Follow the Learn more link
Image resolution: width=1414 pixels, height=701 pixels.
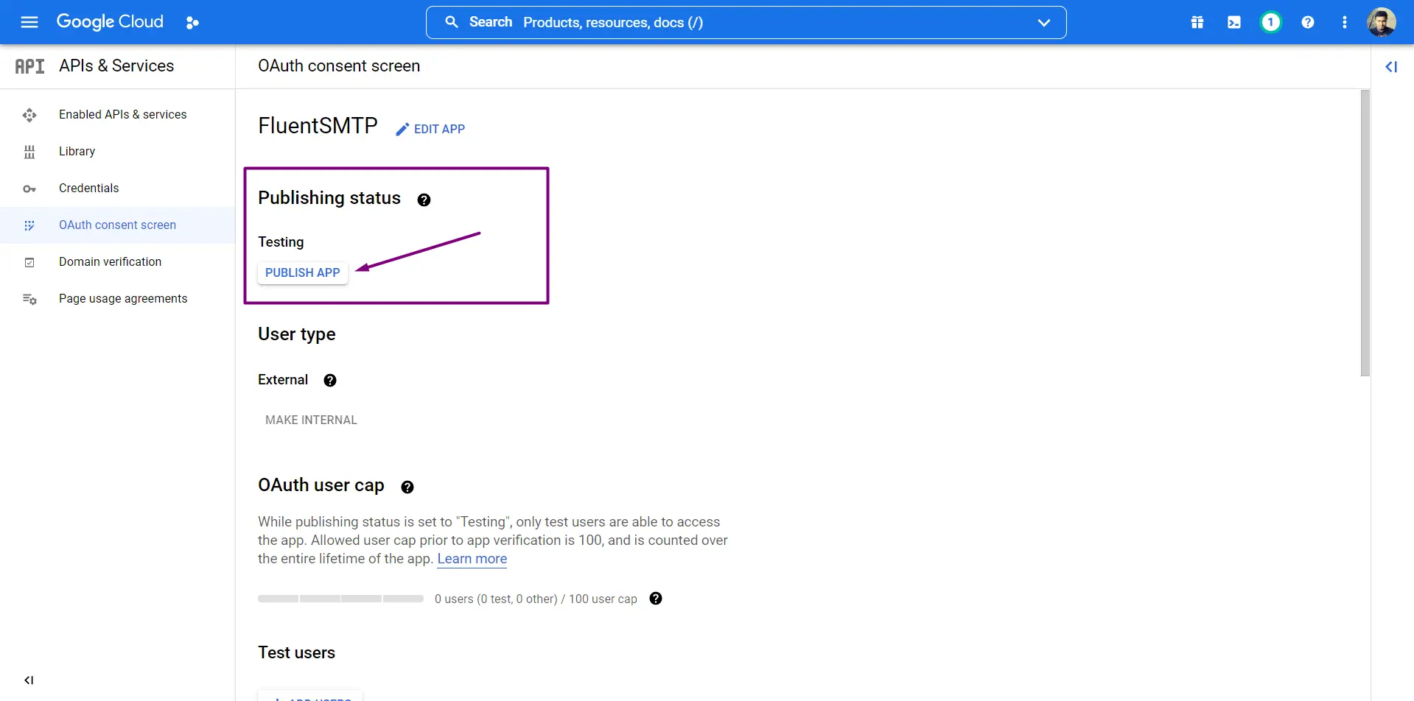(472, 559)
